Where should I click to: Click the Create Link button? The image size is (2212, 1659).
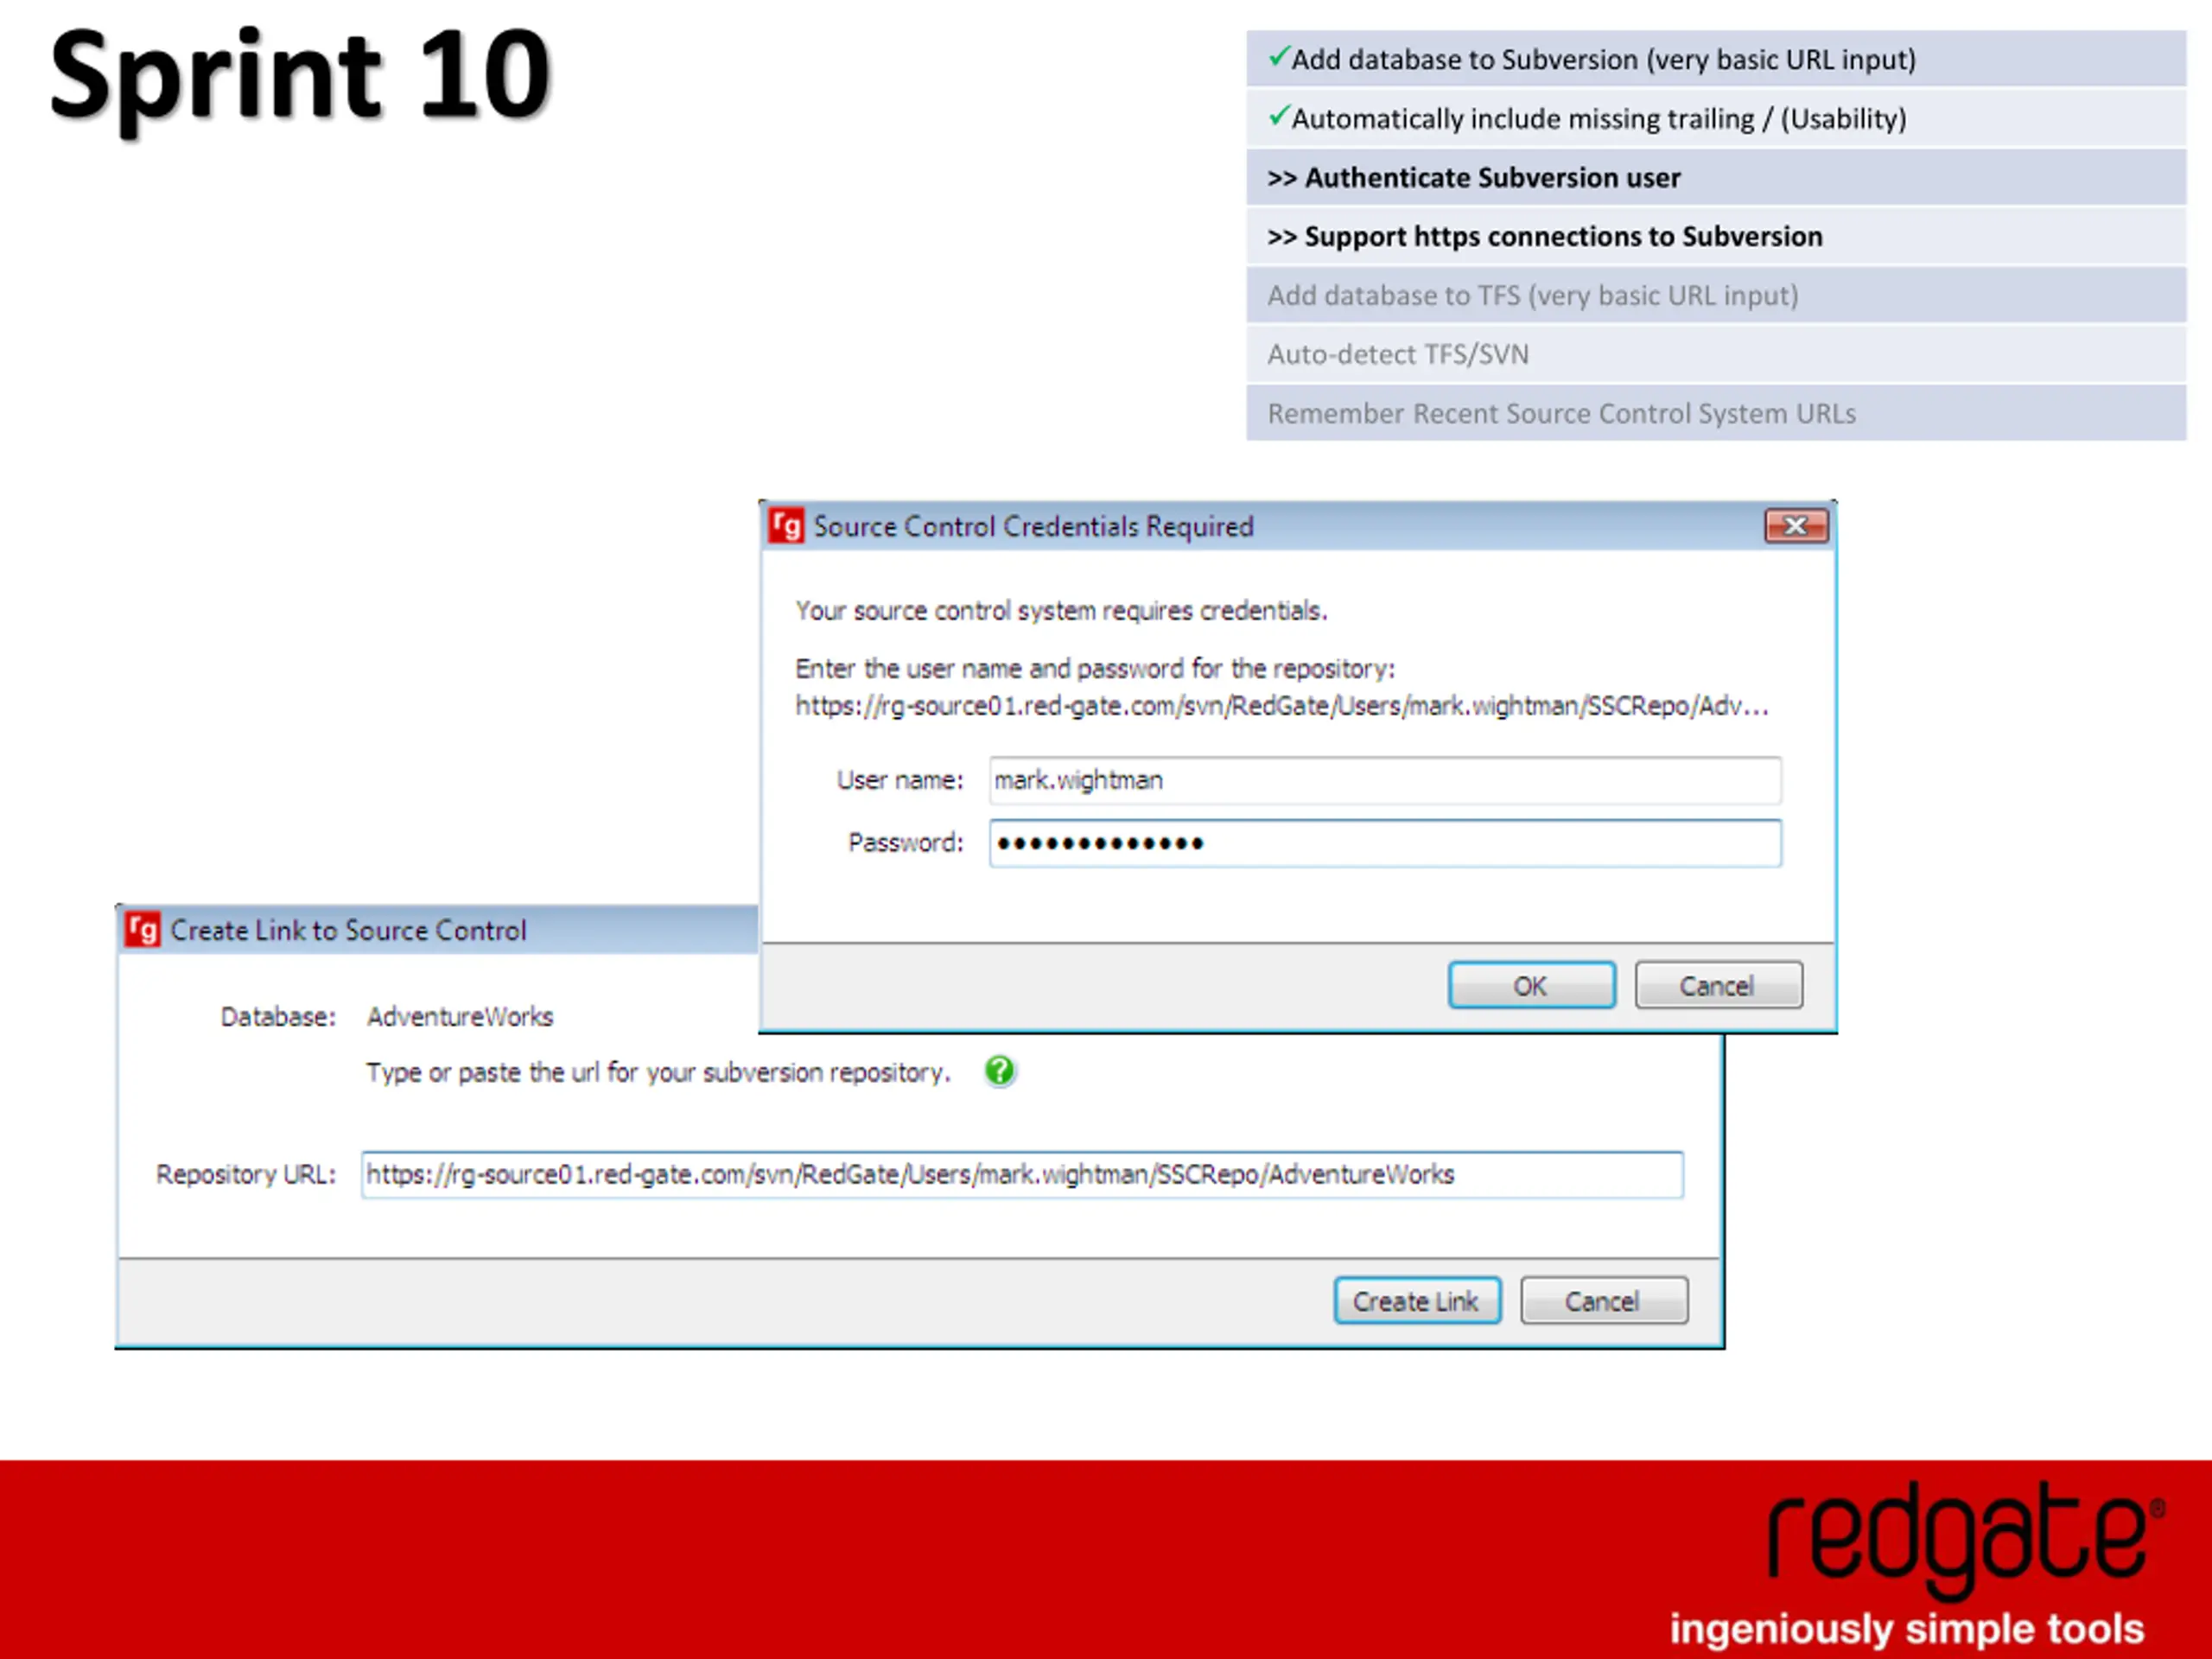(x=1416, y=1301)
